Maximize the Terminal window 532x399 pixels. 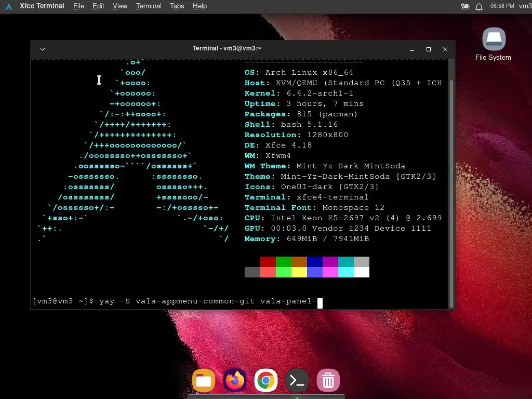pos(429,49)
